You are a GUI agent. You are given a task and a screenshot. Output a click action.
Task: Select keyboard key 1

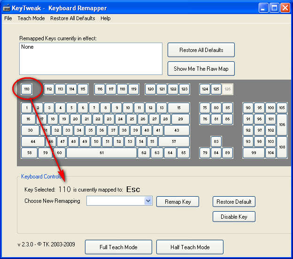(x=27, y=108)
